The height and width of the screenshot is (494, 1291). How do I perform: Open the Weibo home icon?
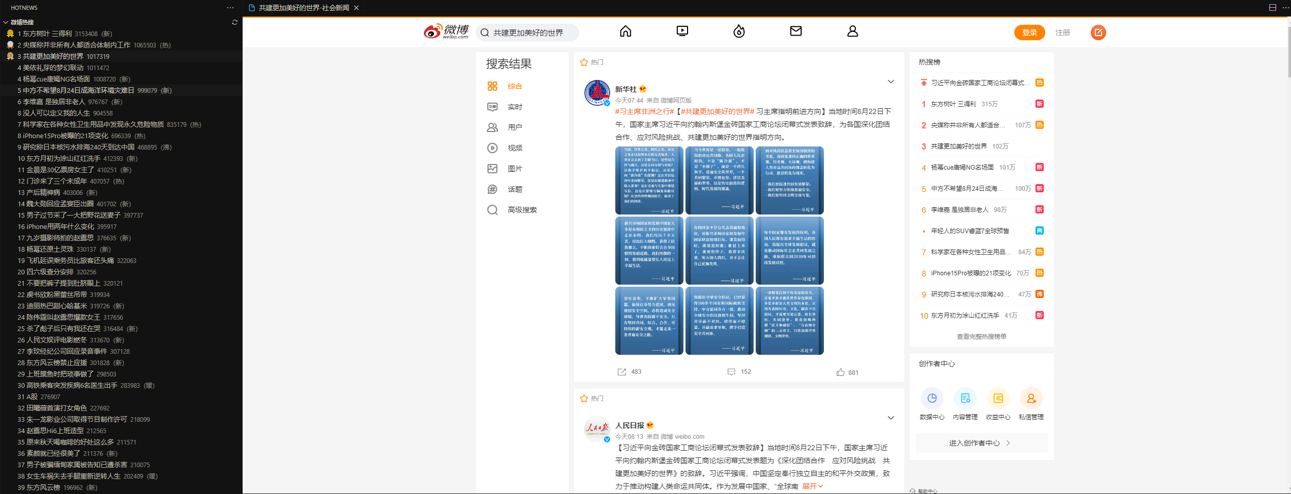point(625,31)
